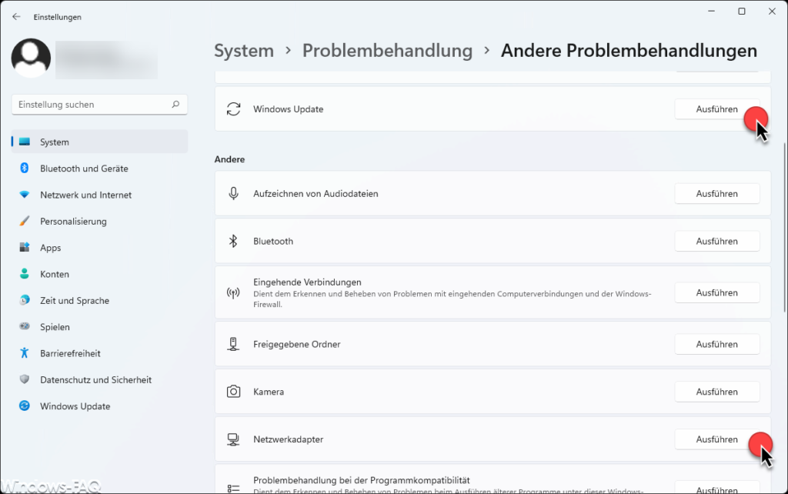
Task: Open Datenschutz und Sicherheit settings
Action: pos(99,380)
